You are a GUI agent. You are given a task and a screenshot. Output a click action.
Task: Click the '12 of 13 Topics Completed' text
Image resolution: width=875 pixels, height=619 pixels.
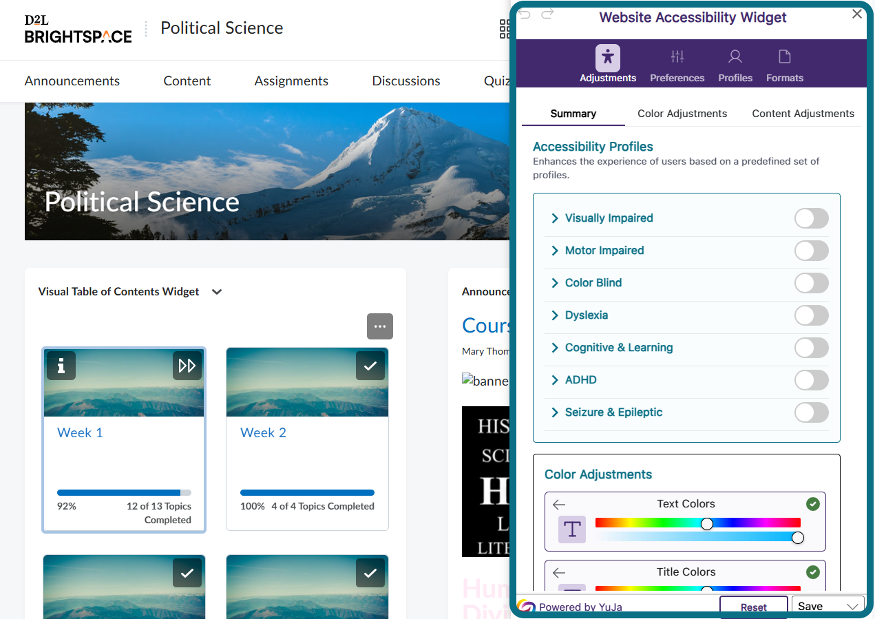[x=159, y=513]
